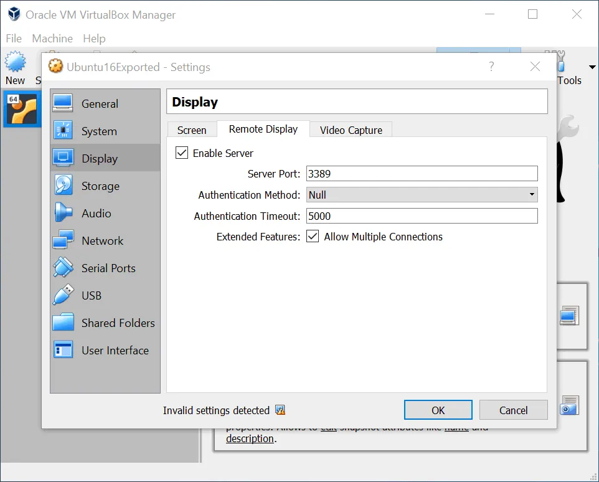Open the File menu
The width and height of the screenshot is (599, 482).
click(x=14, y=38)
